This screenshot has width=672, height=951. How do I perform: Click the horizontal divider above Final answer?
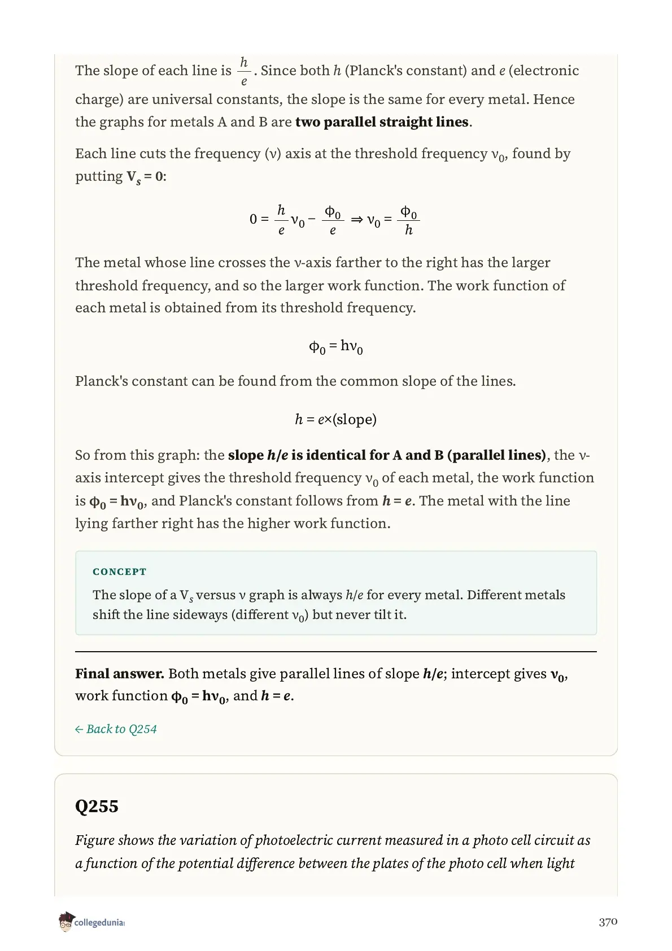(336, 652)
